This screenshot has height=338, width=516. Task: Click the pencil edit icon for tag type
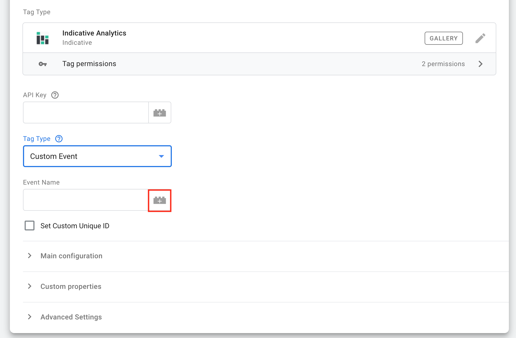(480, 38)
